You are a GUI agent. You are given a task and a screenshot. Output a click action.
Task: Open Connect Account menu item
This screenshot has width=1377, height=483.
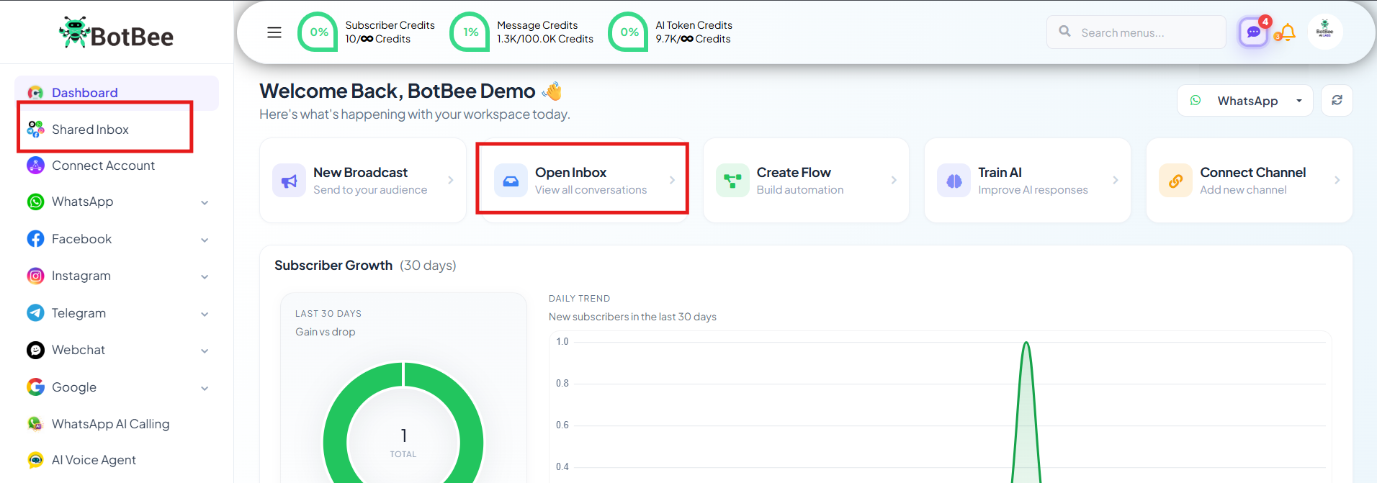[x=103, y=166]
